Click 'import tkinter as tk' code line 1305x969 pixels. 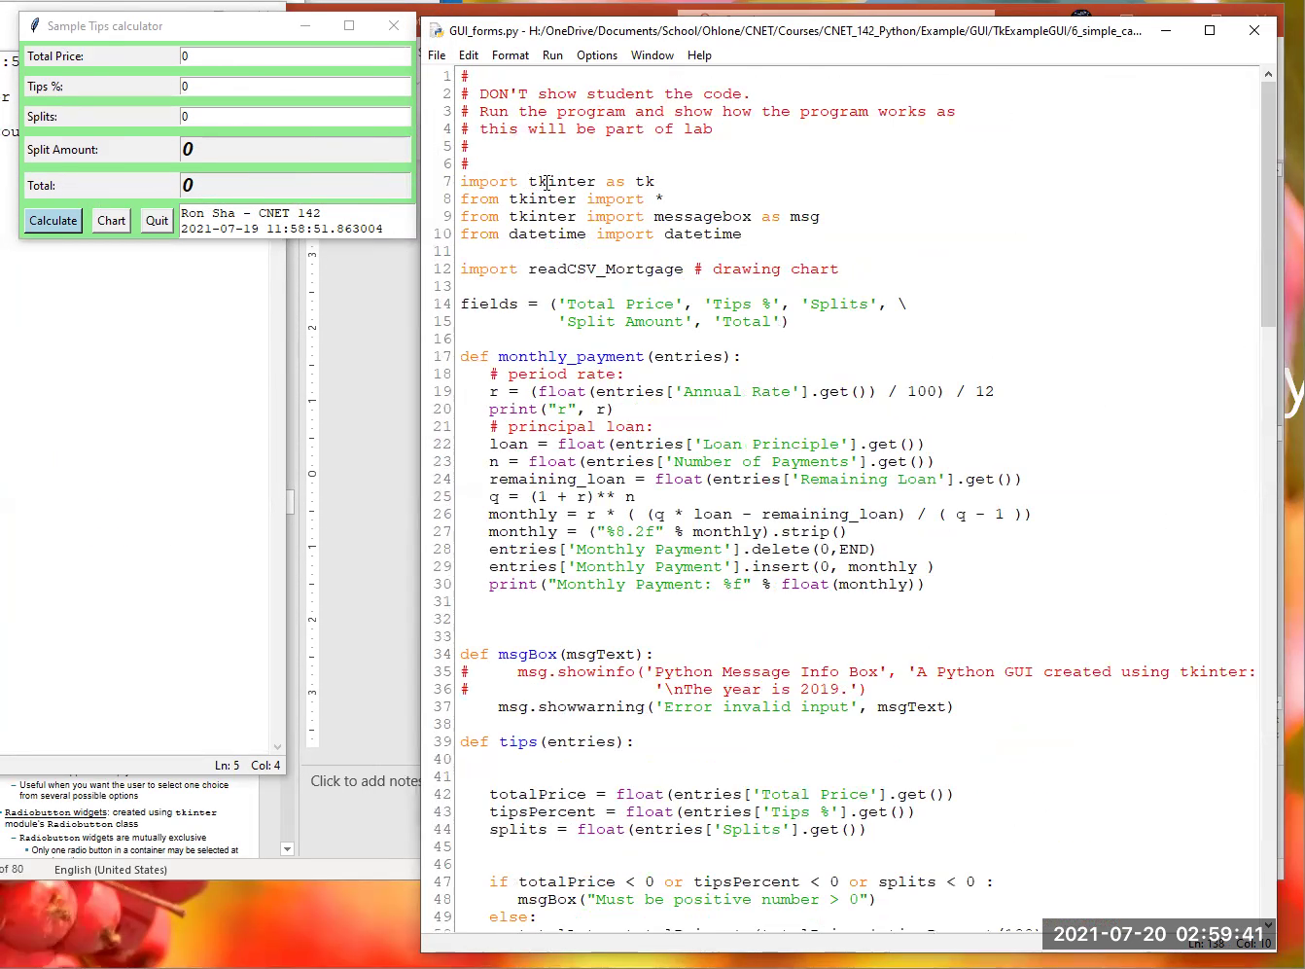point(557,182)
